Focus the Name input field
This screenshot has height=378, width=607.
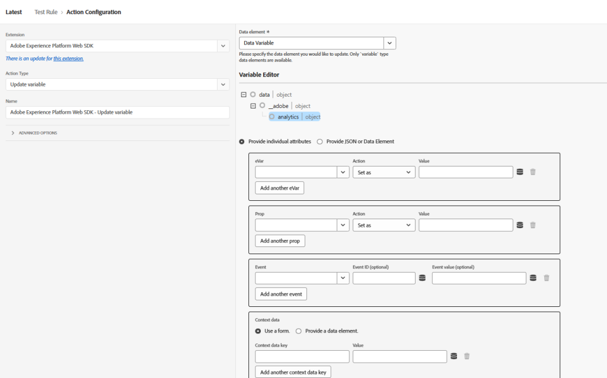click(117, 112)
